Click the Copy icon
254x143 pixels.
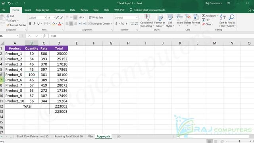pyautogui.click(x=8, y=21)
